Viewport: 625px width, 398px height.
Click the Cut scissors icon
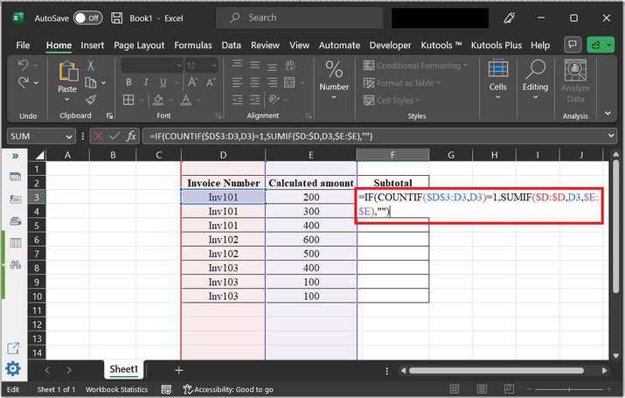pos(92,66)
